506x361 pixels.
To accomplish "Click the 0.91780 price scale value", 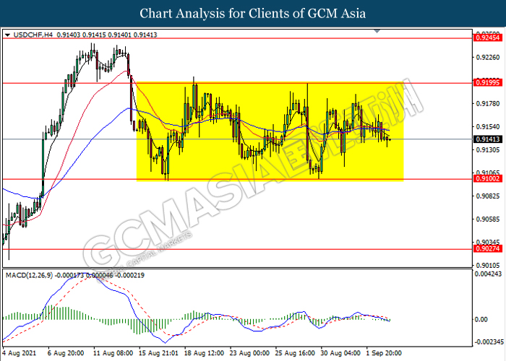I will tap(488, 103).
